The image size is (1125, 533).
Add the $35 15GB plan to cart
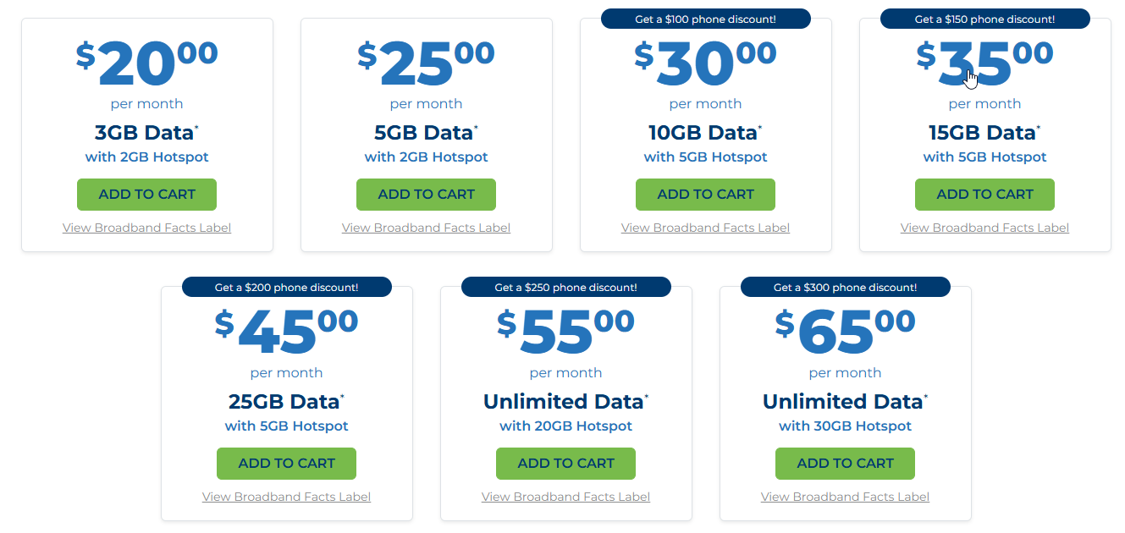point(984,195)
